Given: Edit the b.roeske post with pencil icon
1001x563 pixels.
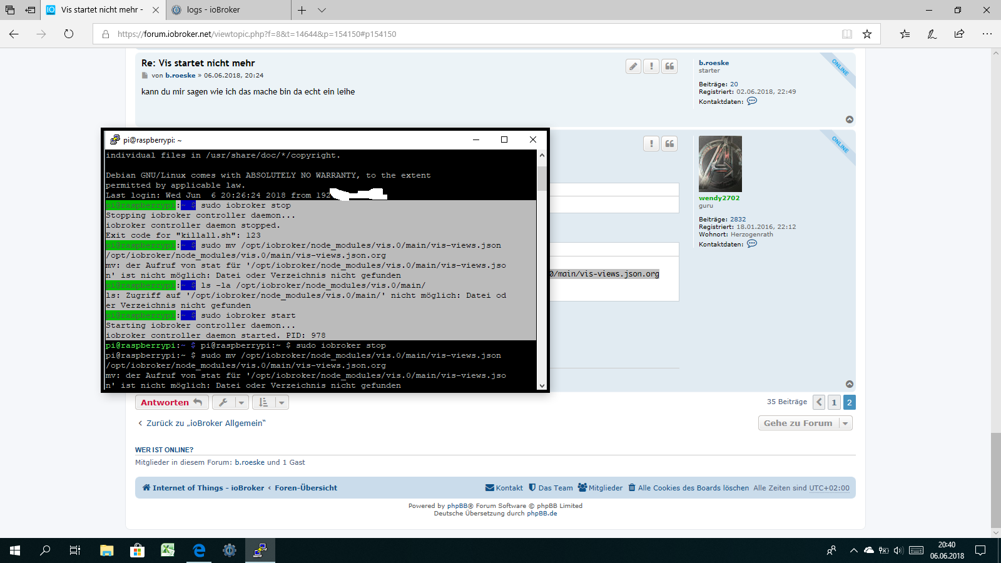Looking at the screenshot, I should point(634,66).
